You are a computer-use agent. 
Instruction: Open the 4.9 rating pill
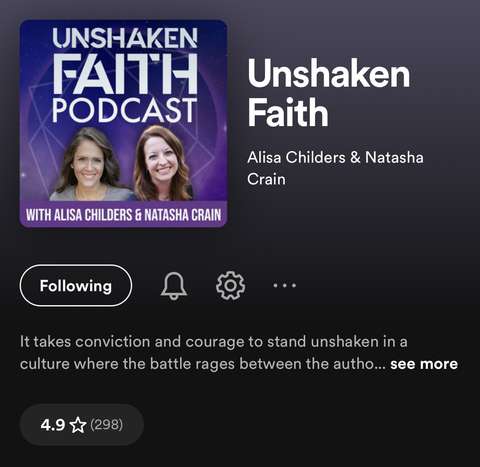[82, 425]
